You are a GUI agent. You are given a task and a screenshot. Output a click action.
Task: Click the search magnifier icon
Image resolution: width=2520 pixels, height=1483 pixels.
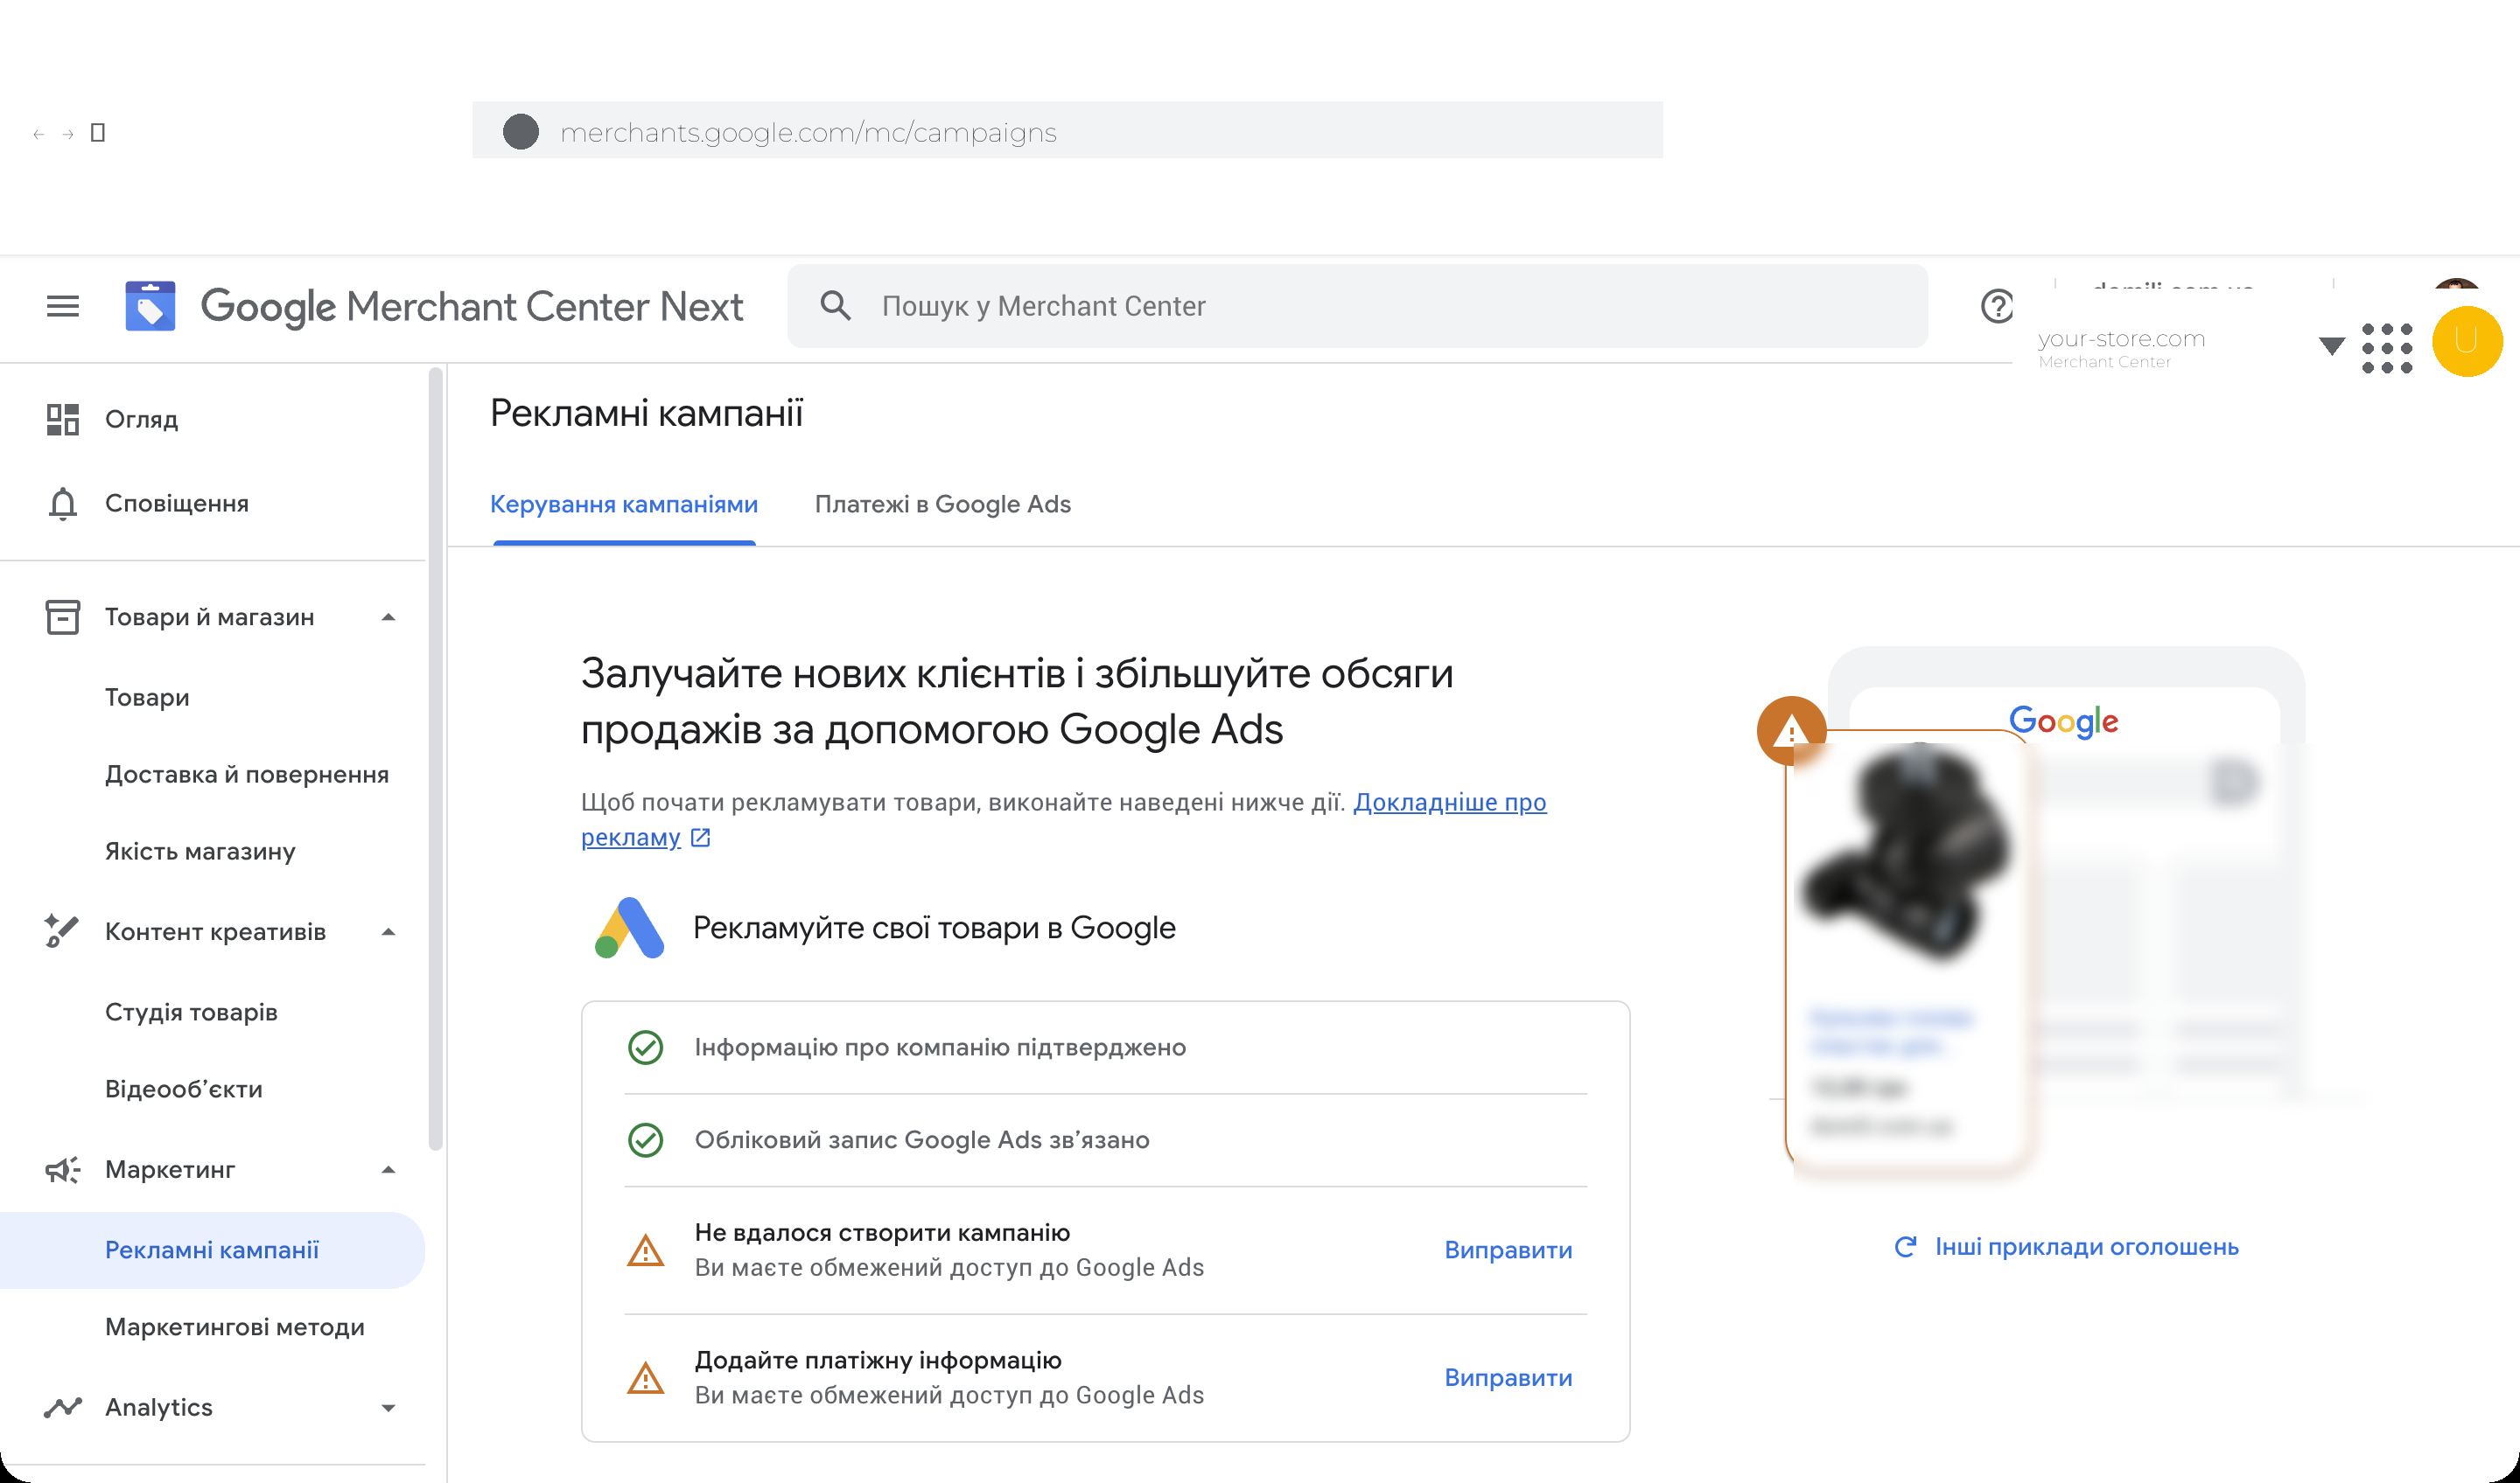[x=836, y=306]
